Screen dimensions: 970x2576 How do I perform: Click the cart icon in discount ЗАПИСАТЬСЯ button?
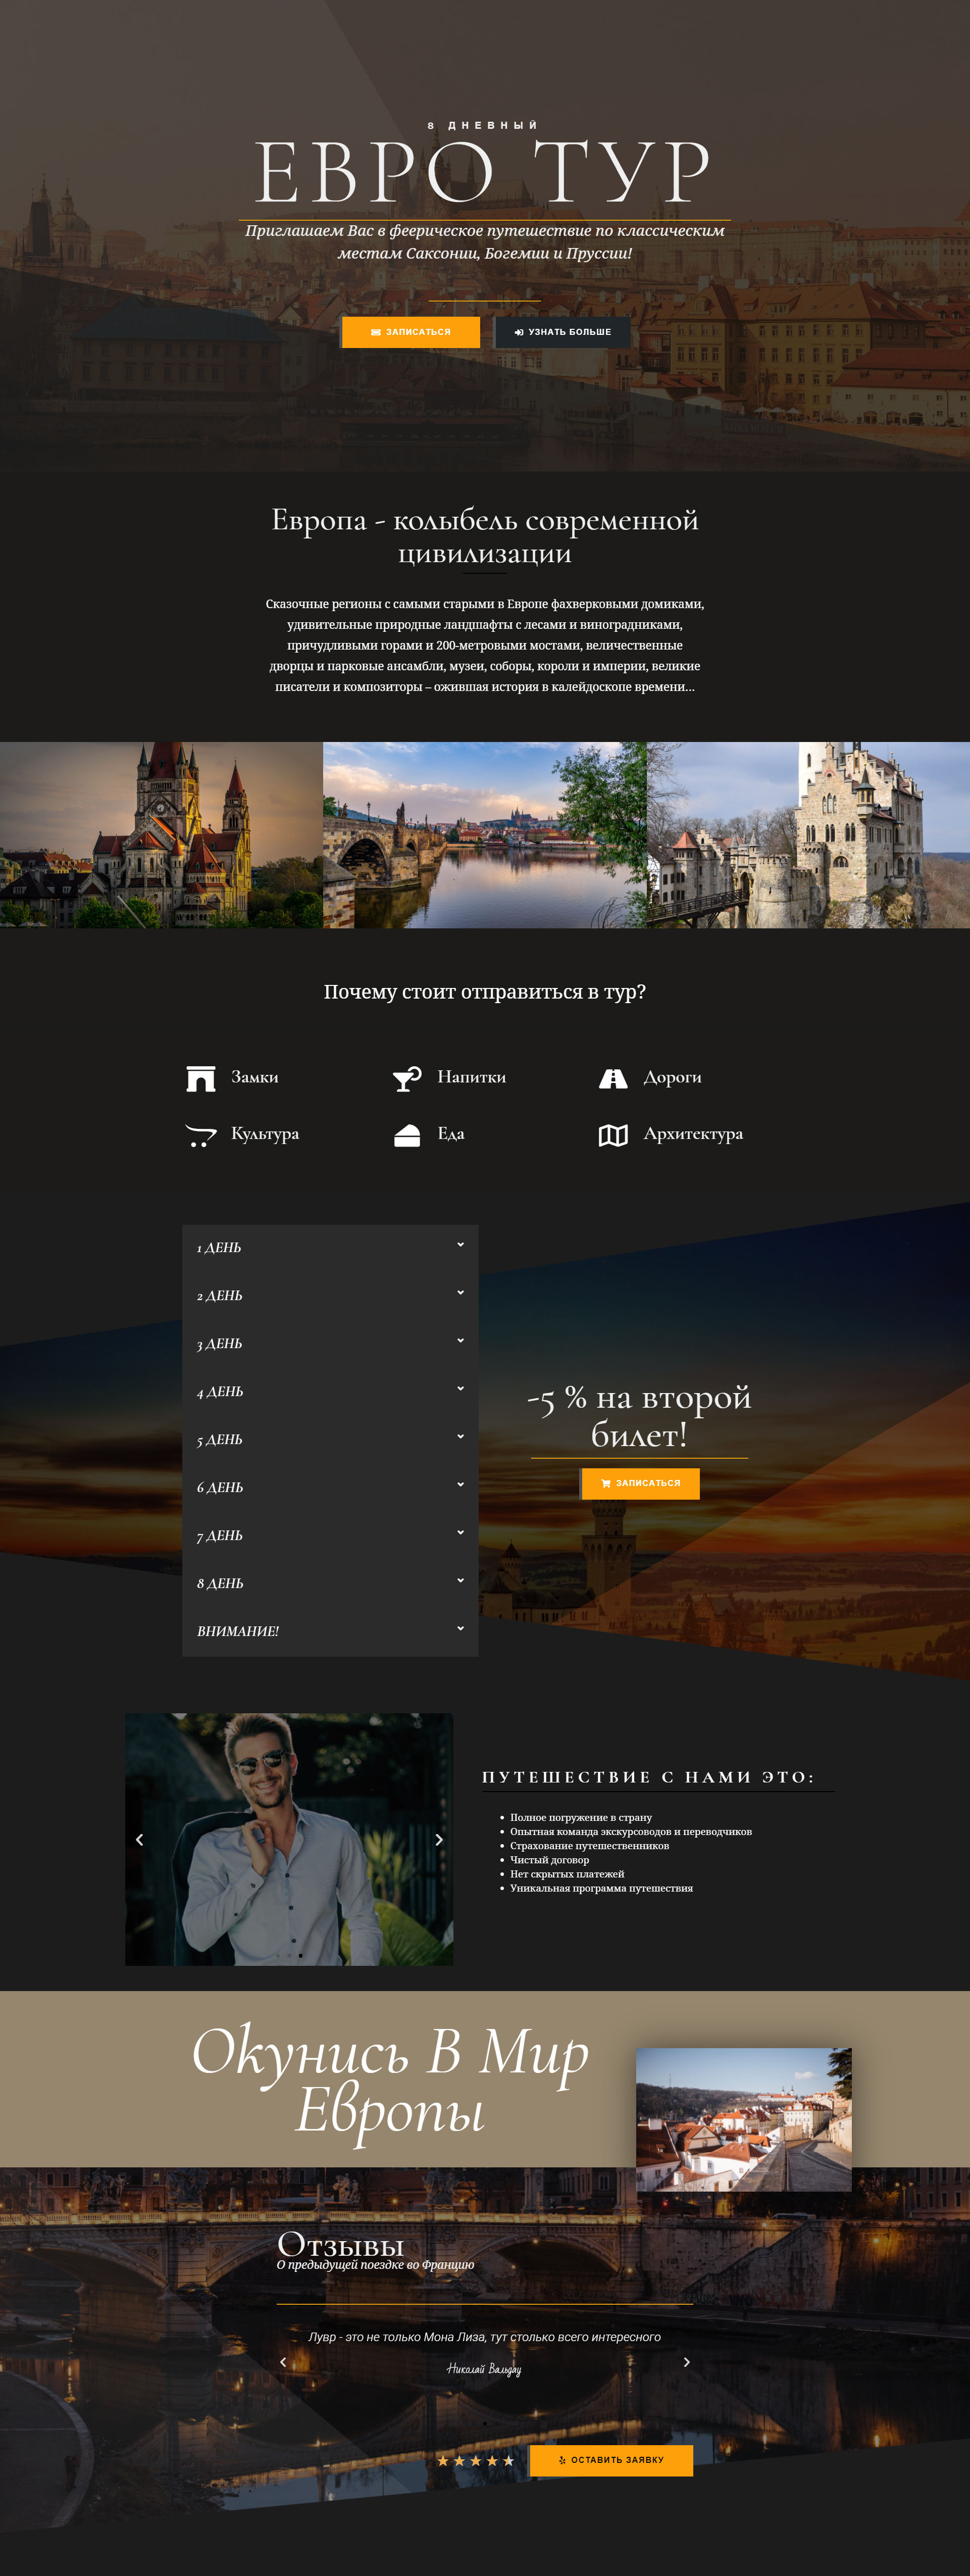click(606, 1483)
